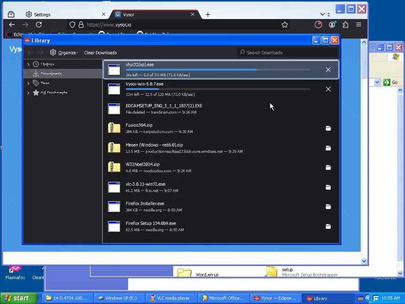
Task: Switch to Windows XP (E:) taskbar button
Action: pos(119,298)
